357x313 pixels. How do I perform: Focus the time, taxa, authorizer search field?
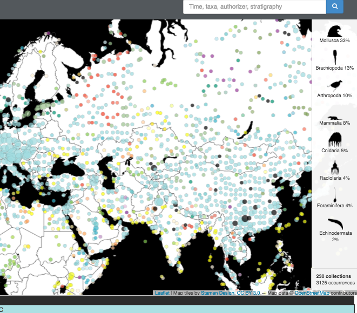click(x=254, y=7)
